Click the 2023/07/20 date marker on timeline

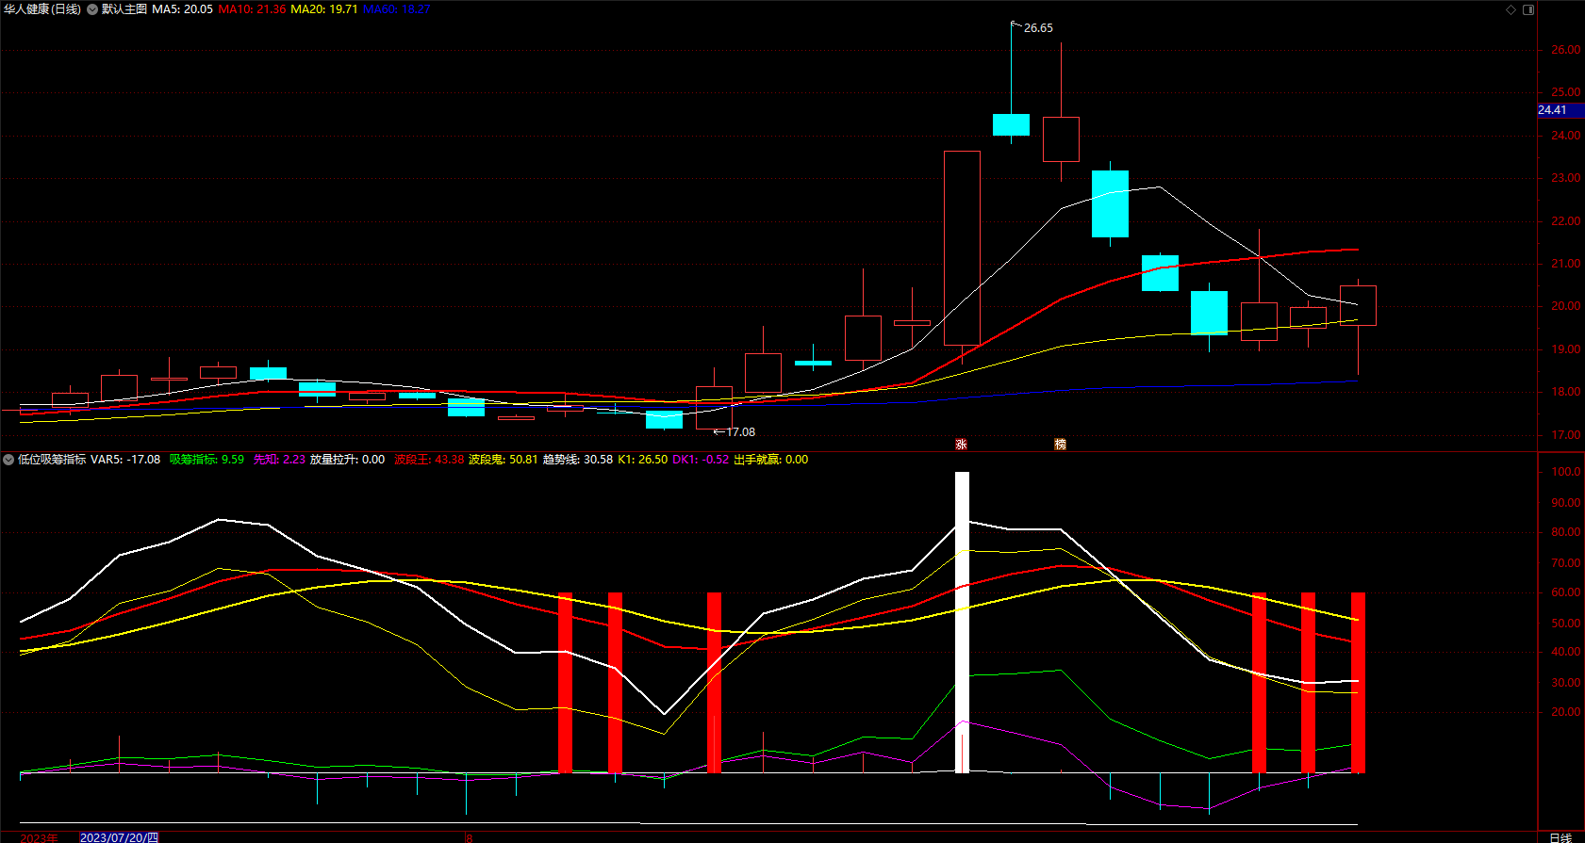tap(118, 837)
